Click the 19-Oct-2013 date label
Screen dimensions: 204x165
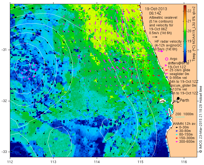[156, 9]
